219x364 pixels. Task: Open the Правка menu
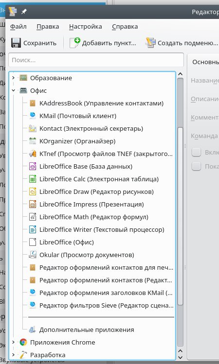[48, 26]
